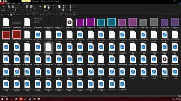Switch to details view in status bar

click(177, 96)
